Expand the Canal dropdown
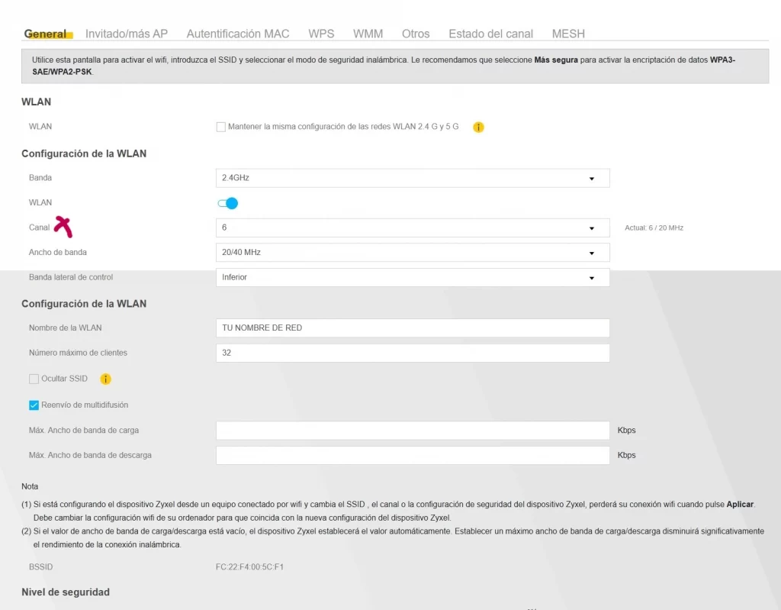Image resolution: width=781 pixels, height=610 pixels. coord(413,228)
